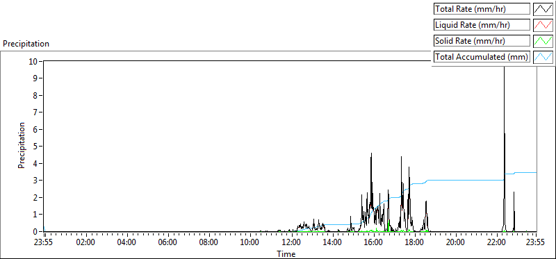Viewport: 556px width, 259px height.
Task: Click the Solid Rate green line-style icon
Action: [543, 41]
